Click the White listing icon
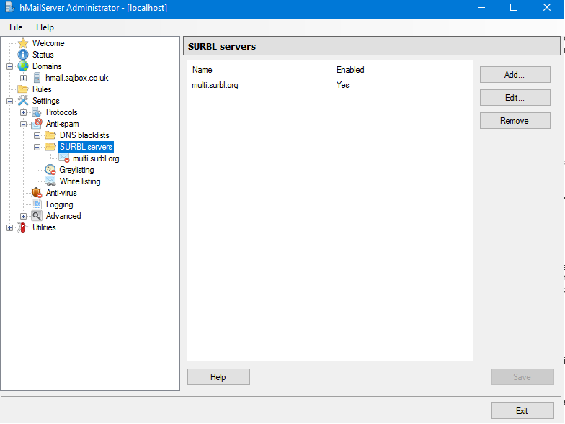This screenshot has width=565, height=424. [x=50, y=181]
